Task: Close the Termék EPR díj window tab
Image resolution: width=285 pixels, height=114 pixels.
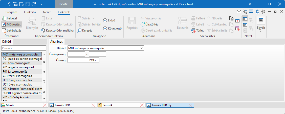Action: pyautogui.click(x=190, y=105)
